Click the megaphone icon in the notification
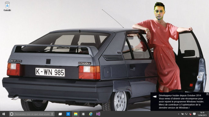Viewport: 209px width, 117px height. (x=155, y=96)
